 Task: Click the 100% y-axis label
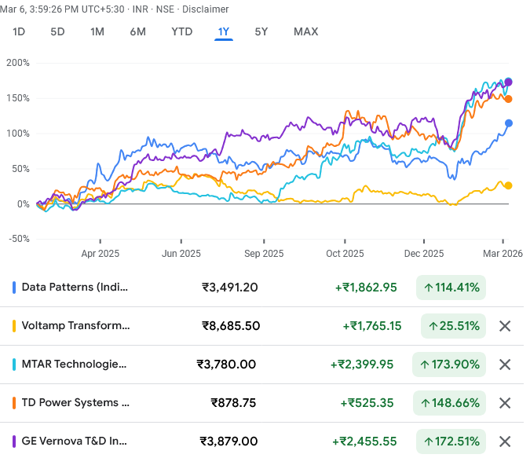(x=18, y=134)
